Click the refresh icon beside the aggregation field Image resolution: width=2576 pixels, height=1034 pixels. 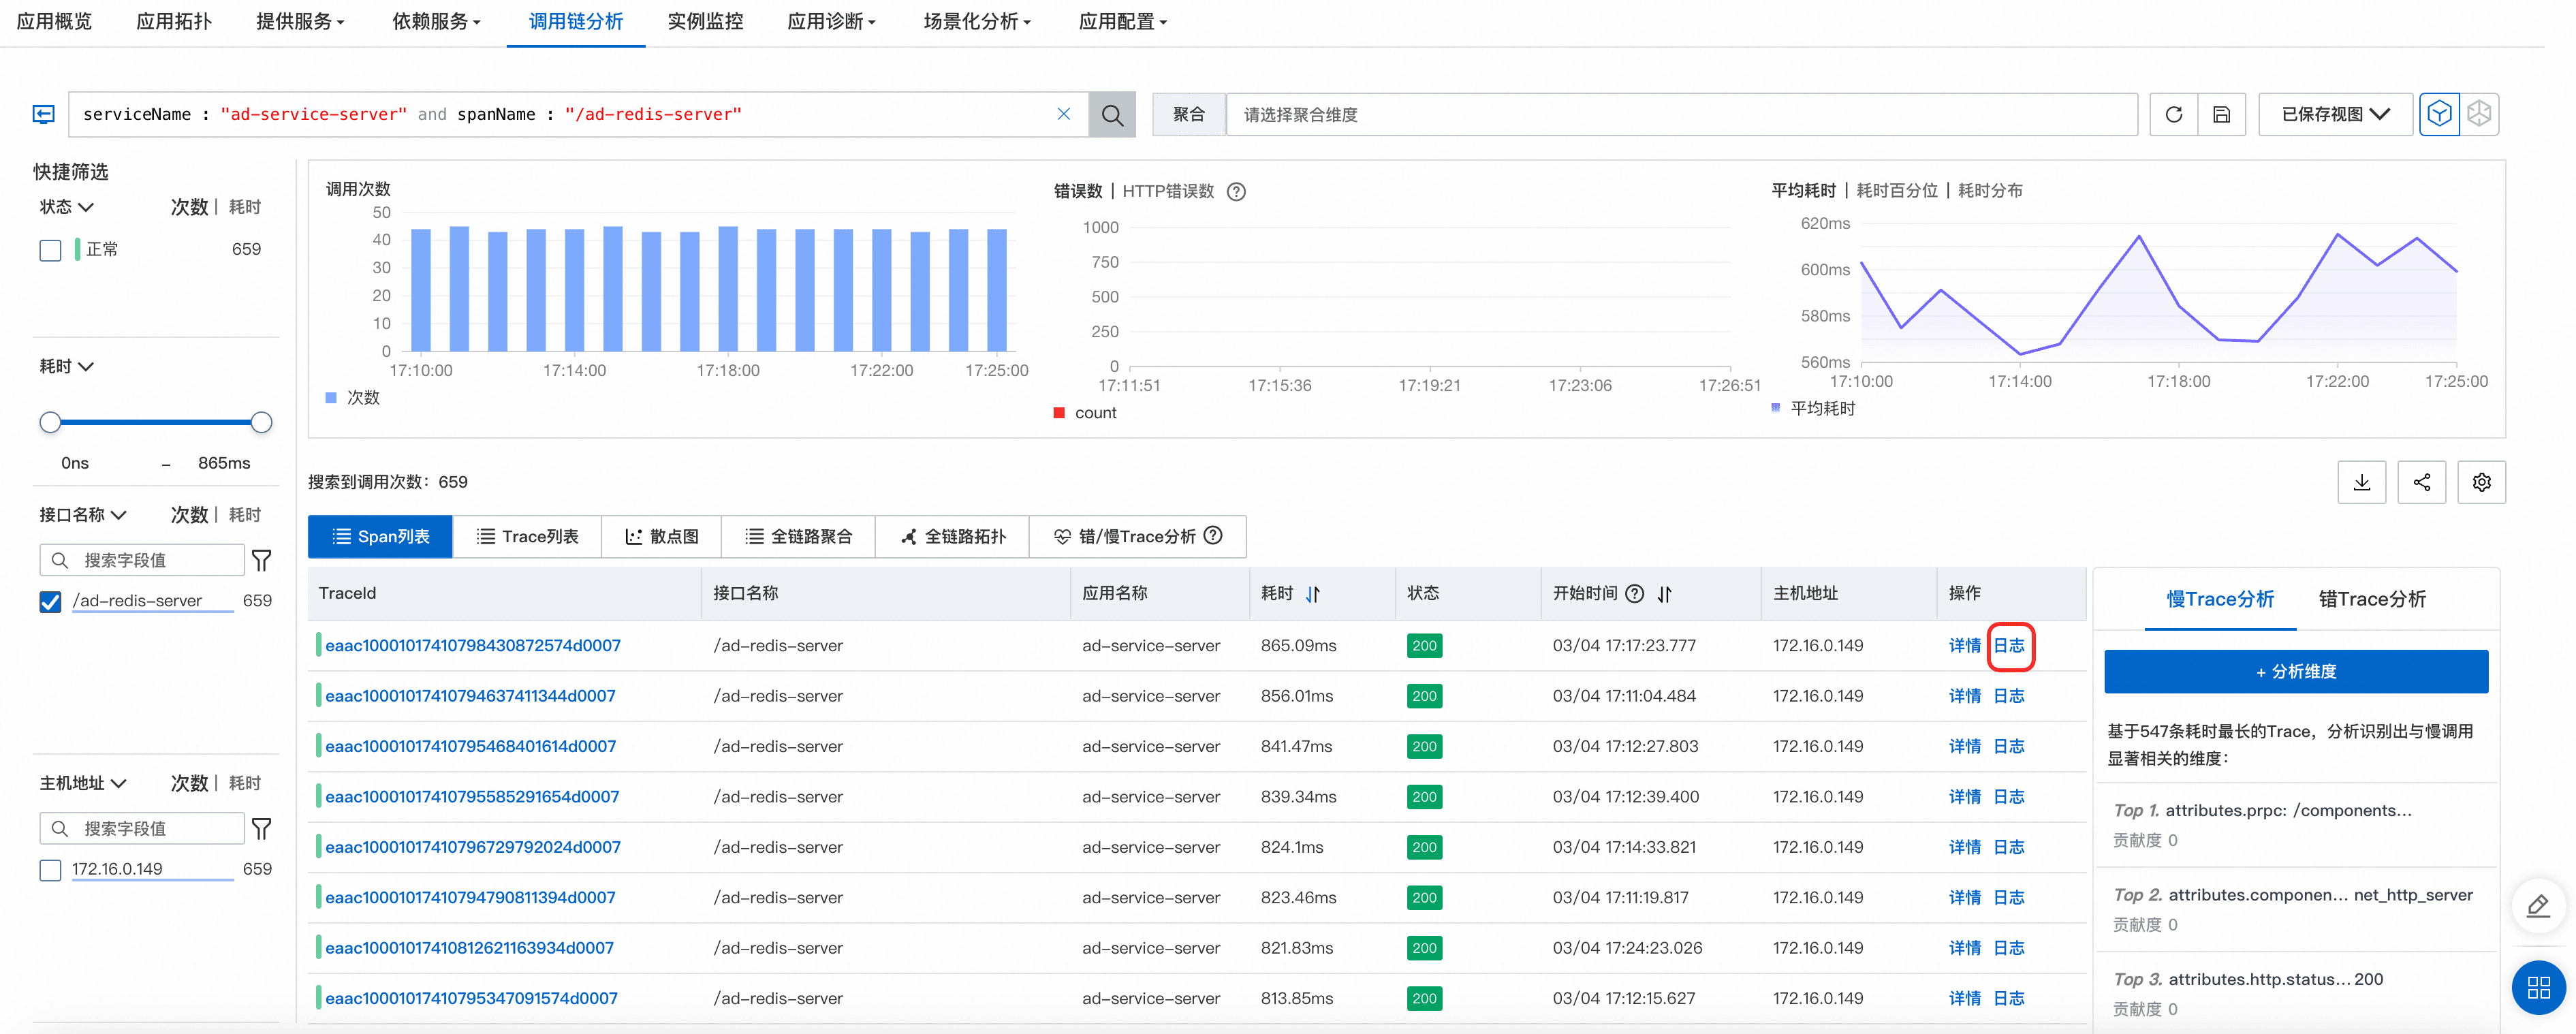[2173, 115]
